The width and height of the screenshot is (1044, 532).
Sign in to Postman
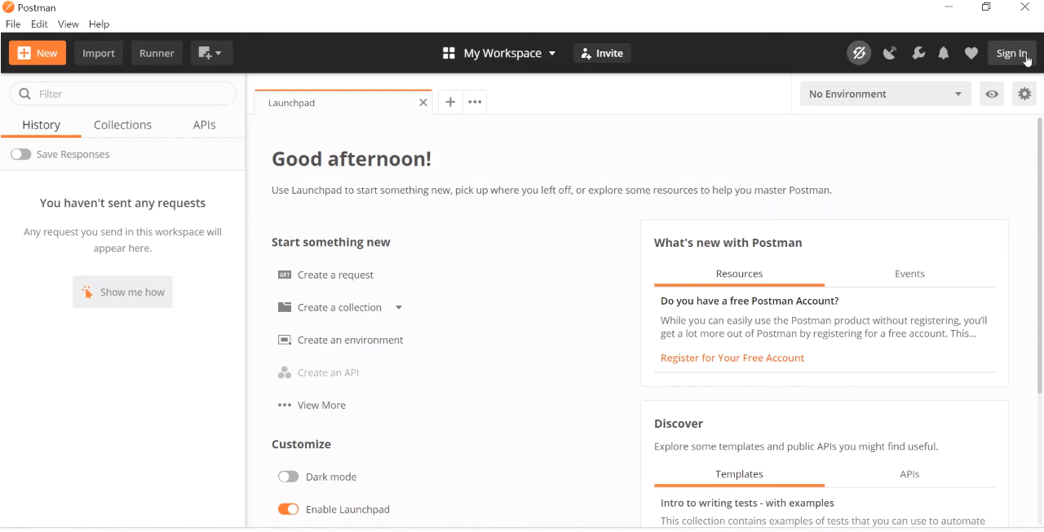(x=1011, y=53)
